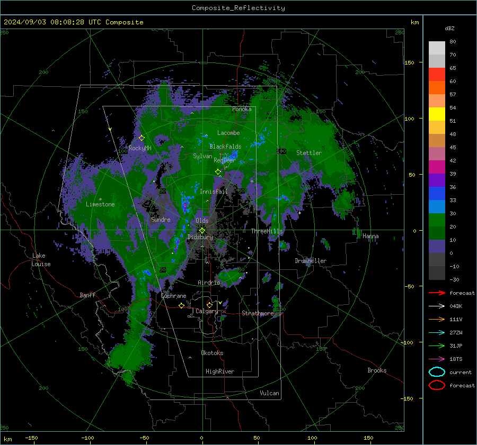Click the Lake Louise label
Screen dimensions: 477x445
(x=41, y=260)
